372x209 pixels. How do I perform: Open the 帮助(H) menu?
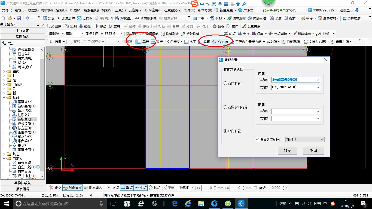[x=190, y=10]
